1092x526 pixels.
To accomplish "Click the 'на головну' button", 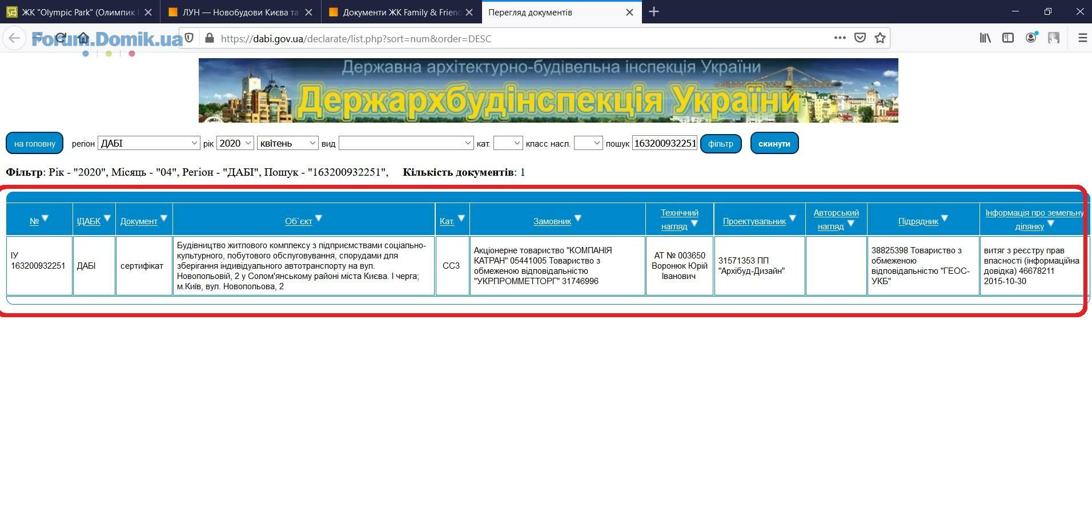I will coord(34,143).
